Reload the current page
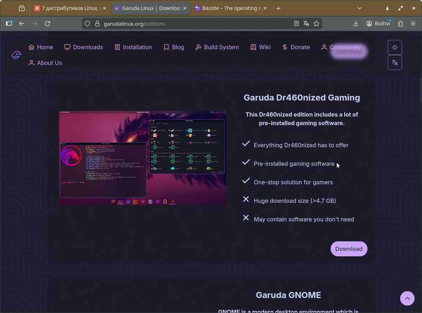422x313 pixels. [47, 24]
